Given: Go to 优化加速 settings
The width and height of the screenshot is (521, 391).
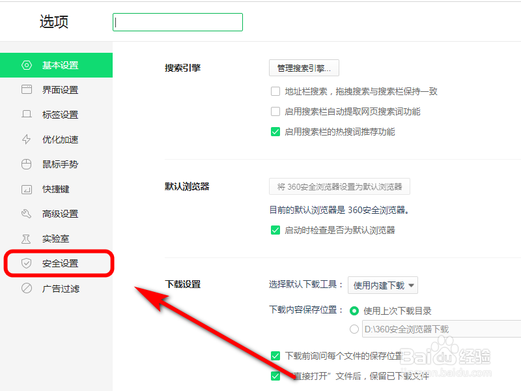Looking at the screenshot, I should click(x=56, y=139).
